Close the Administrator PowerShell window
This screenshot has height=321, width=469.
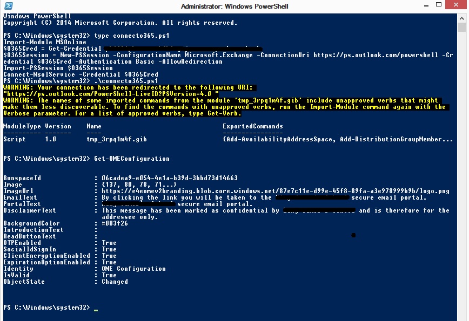[455, 5]
